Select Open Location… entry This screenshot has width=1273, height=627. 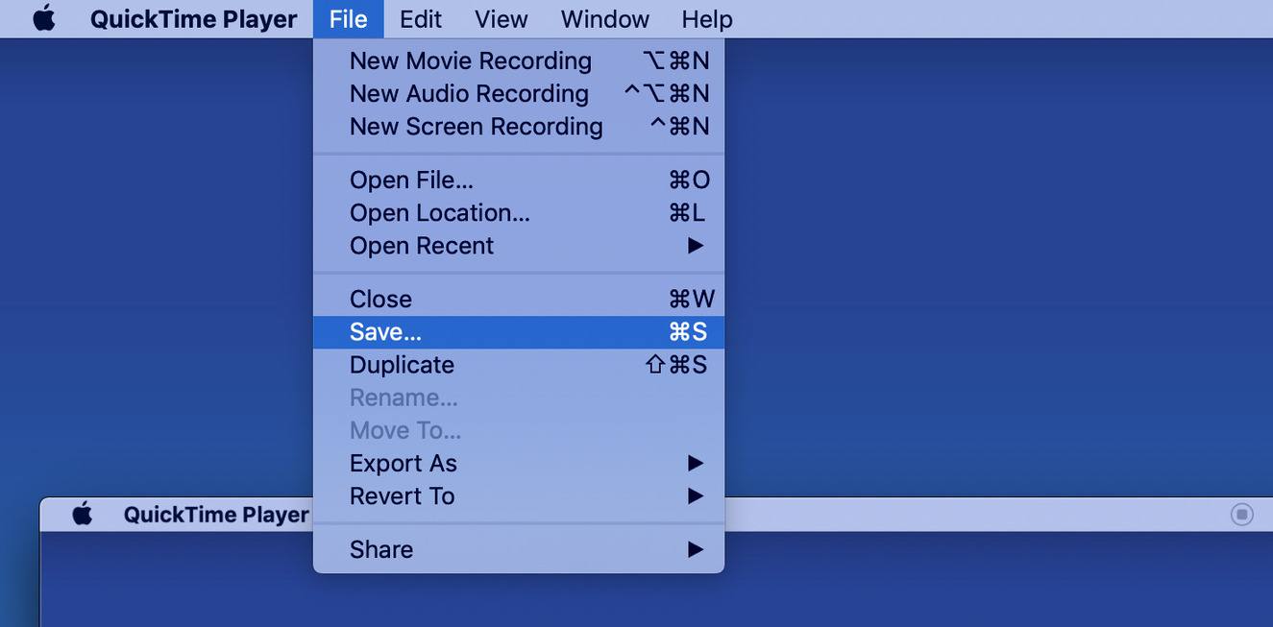[519, 212]
